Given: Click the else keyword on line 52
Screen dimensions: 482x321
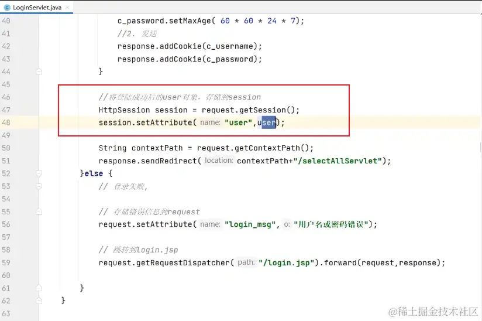Looking at the screenshot, I should coord(94,173).
